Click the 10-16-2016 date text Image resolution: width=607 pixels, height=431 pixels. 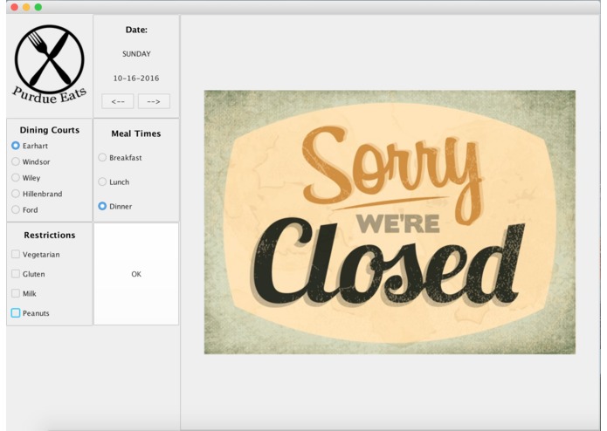pyautogui.click(x=136, y=78)
